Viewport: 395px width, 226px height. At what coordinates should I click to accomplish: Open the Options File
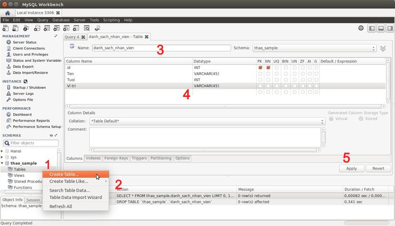(23, 100)
